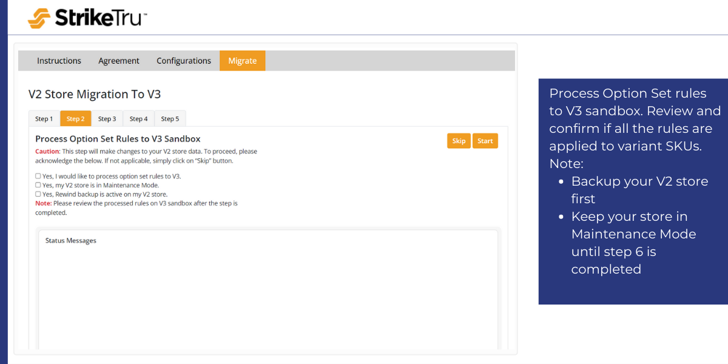
Task: Click the 'Process Option Set Rules' section title
Action: [118, 139]
